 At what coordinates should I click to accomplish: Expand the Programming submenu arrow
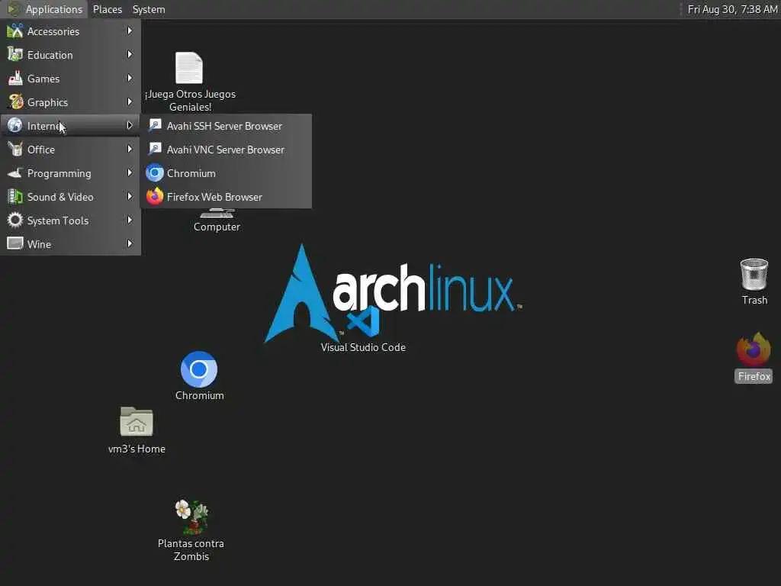pyautogui.click(x=130, y=173)
